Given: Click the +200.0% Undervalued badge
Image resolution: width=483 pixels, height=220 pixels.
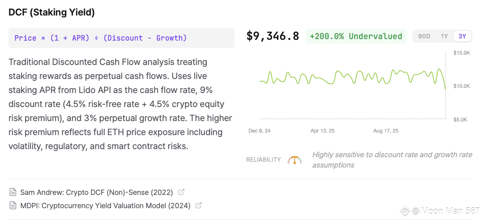Looking at the screenshot, I should click(356, 36).
